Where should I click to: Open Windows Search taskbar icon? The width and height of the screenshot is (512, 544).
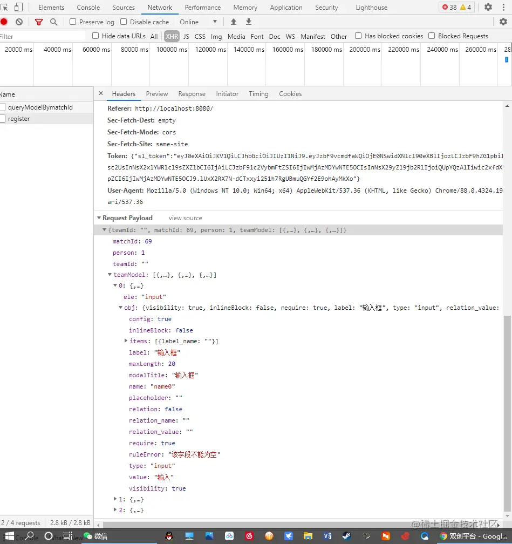[30, 536]
